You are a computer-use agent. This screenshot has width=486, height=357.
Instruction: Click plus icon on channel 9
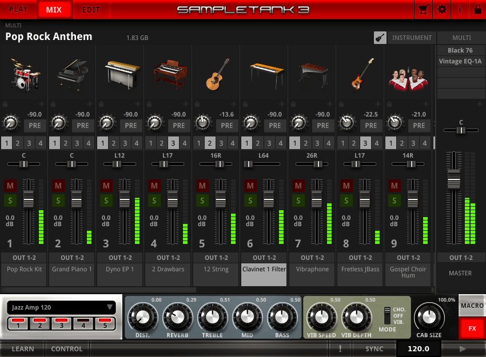(426, 104)
